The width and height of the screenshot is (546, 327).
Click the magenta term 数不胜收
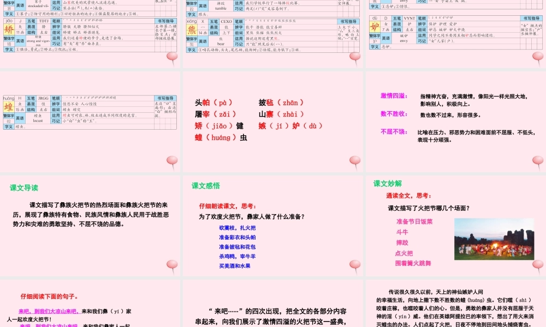(x=394, y=114)
